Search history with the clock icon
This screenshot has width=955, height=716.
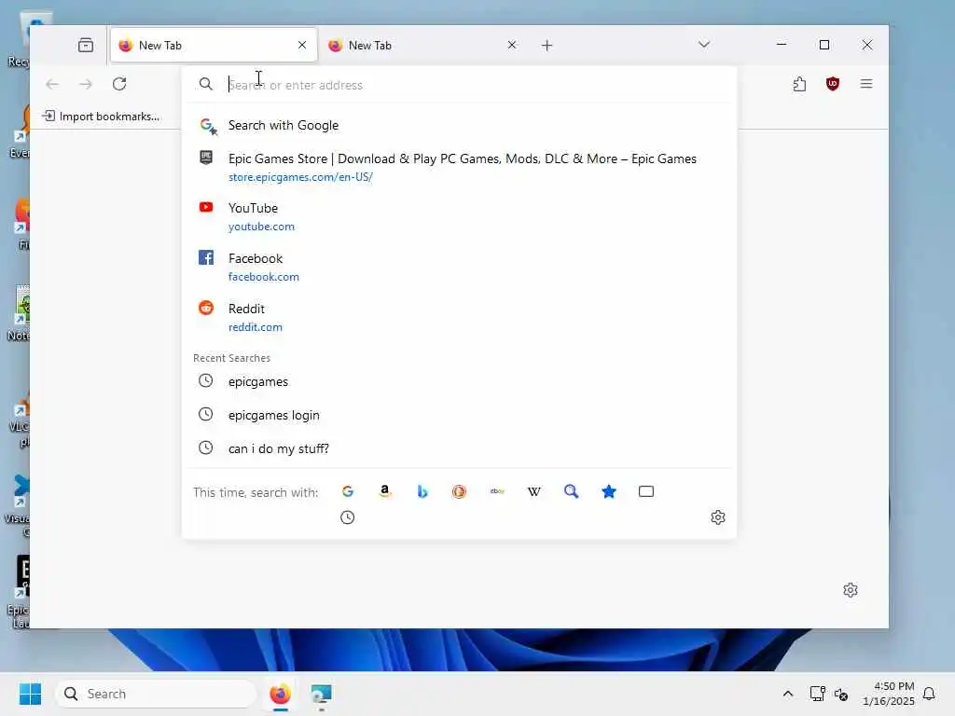pyautogui.click(x=348, y=517)
